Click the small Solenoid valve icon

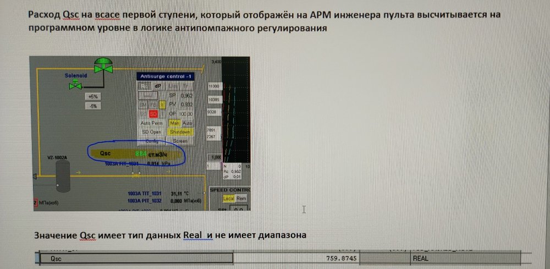point(79,85)
